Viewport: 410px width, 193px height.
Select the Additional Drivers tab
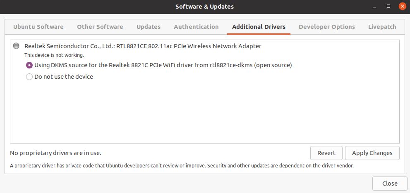pyautogui.click(x=259, y=27)
